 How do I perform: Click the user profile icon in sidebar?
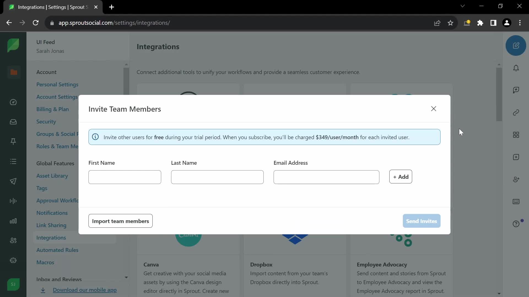(13, 284)
